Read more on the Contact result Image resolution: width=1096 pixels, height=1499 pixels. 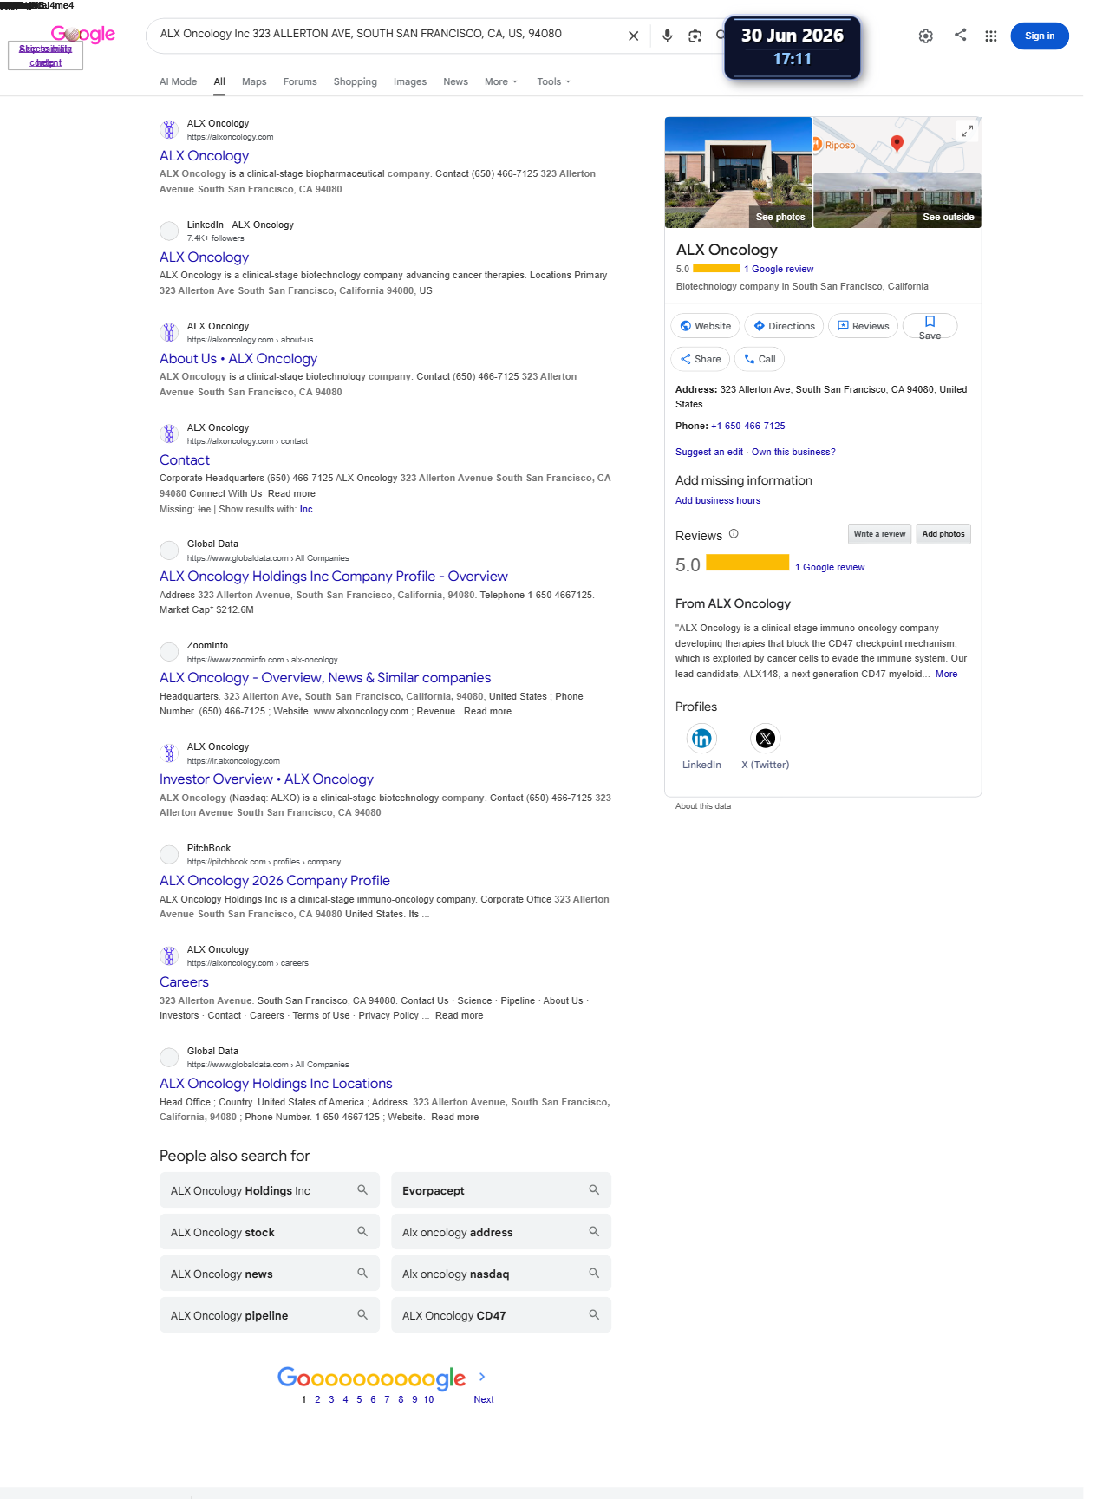tap(291, 493)
